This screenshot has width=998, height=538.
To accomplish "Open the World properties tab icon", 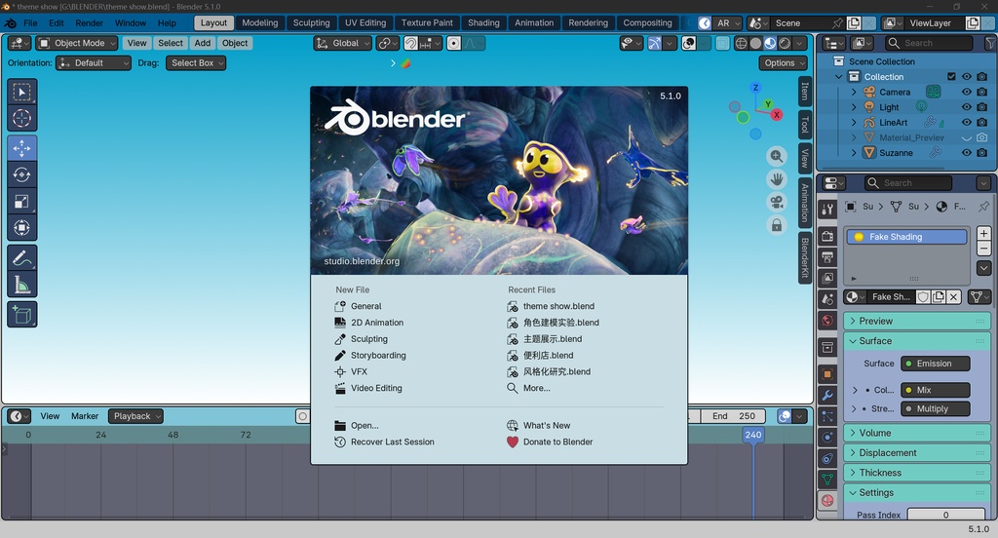I will coord(827,321).
